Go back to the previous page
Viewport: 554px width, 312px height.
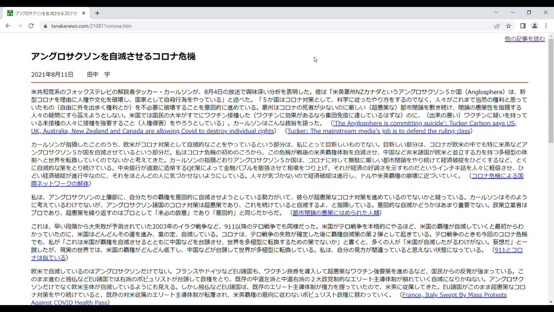click(x=8, y=26)
